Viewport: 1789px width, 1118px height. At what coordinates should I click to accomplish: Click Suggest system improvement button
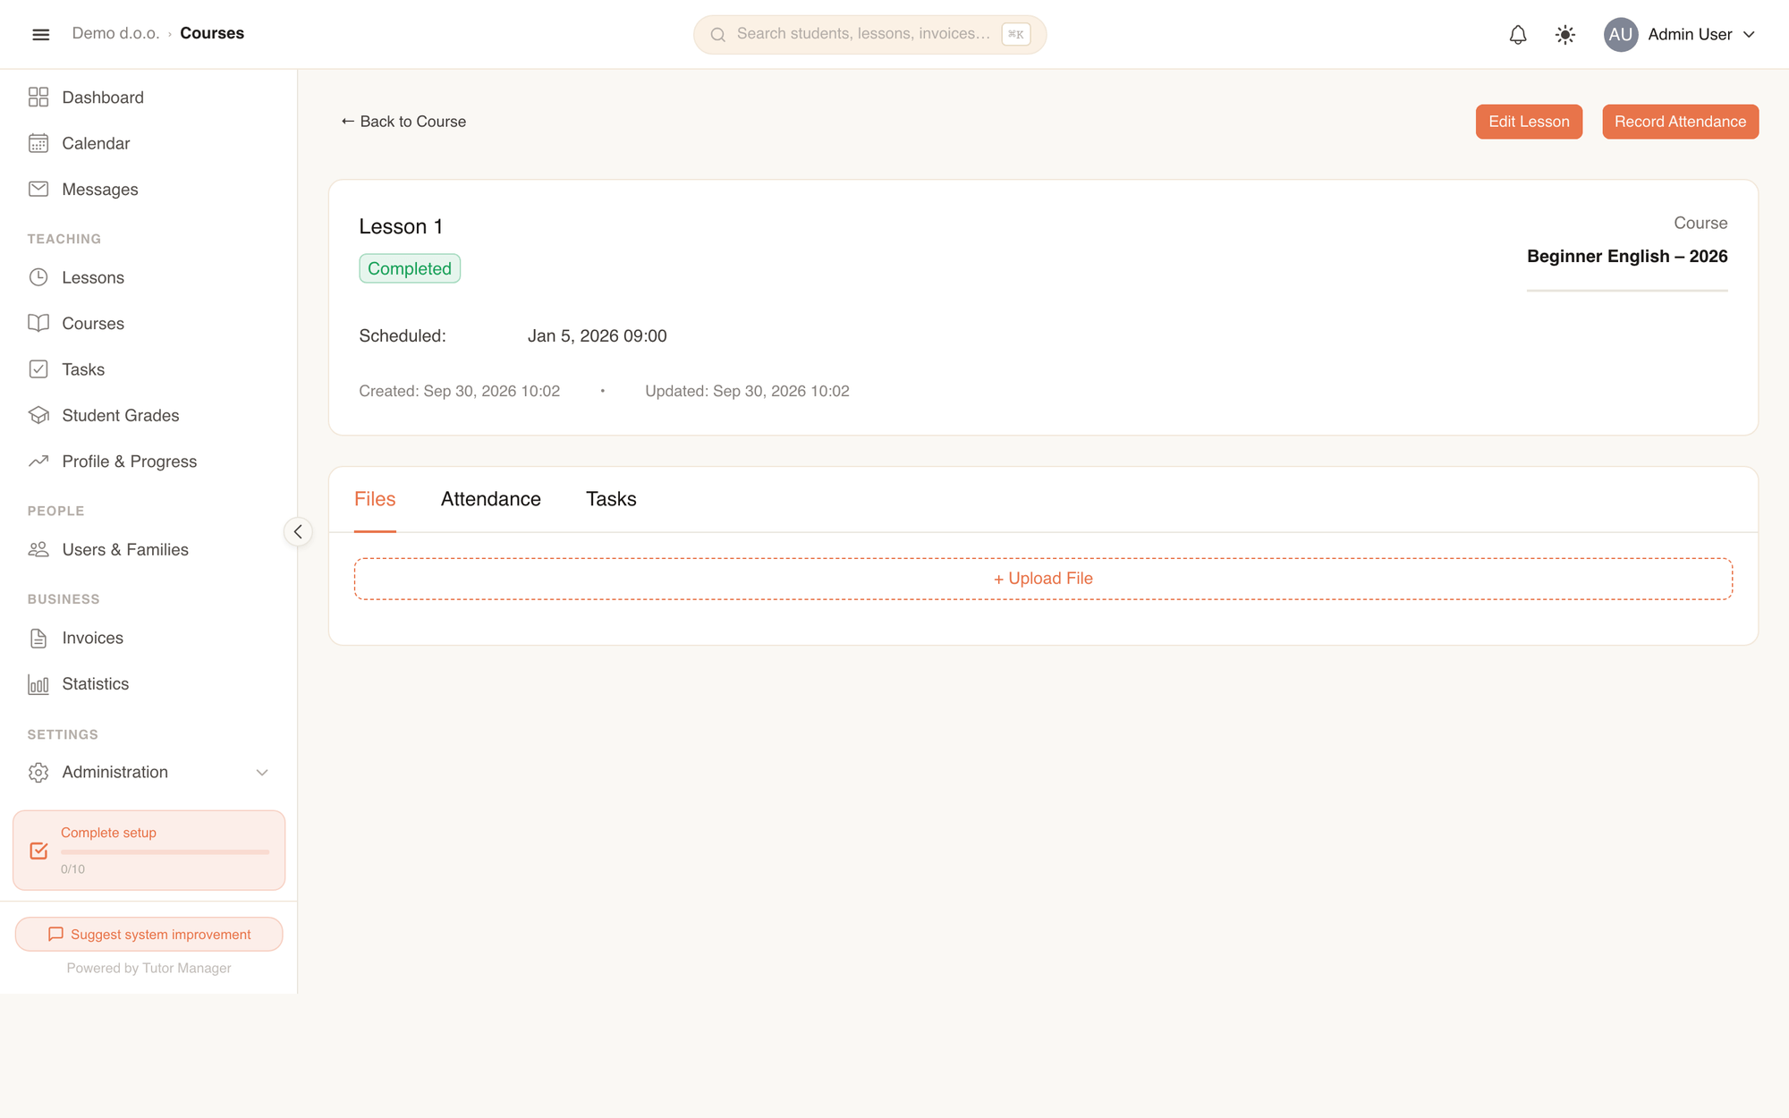tap(148, 934)
